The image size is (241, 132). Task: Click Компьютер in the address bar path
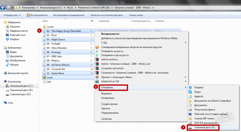tap(28, 8)
